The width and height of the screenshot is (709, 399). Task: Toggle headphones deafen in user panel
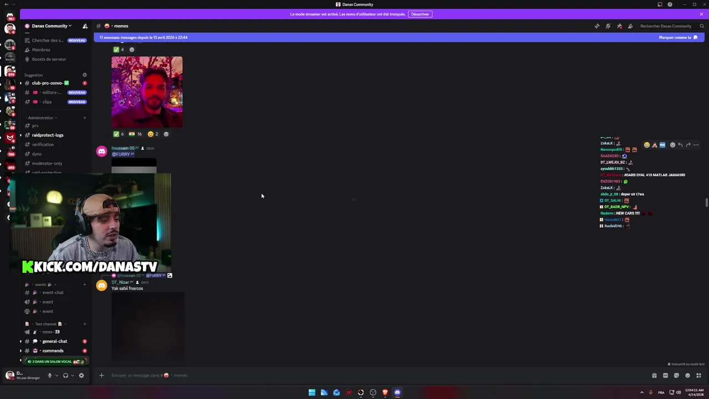(65, 375)
